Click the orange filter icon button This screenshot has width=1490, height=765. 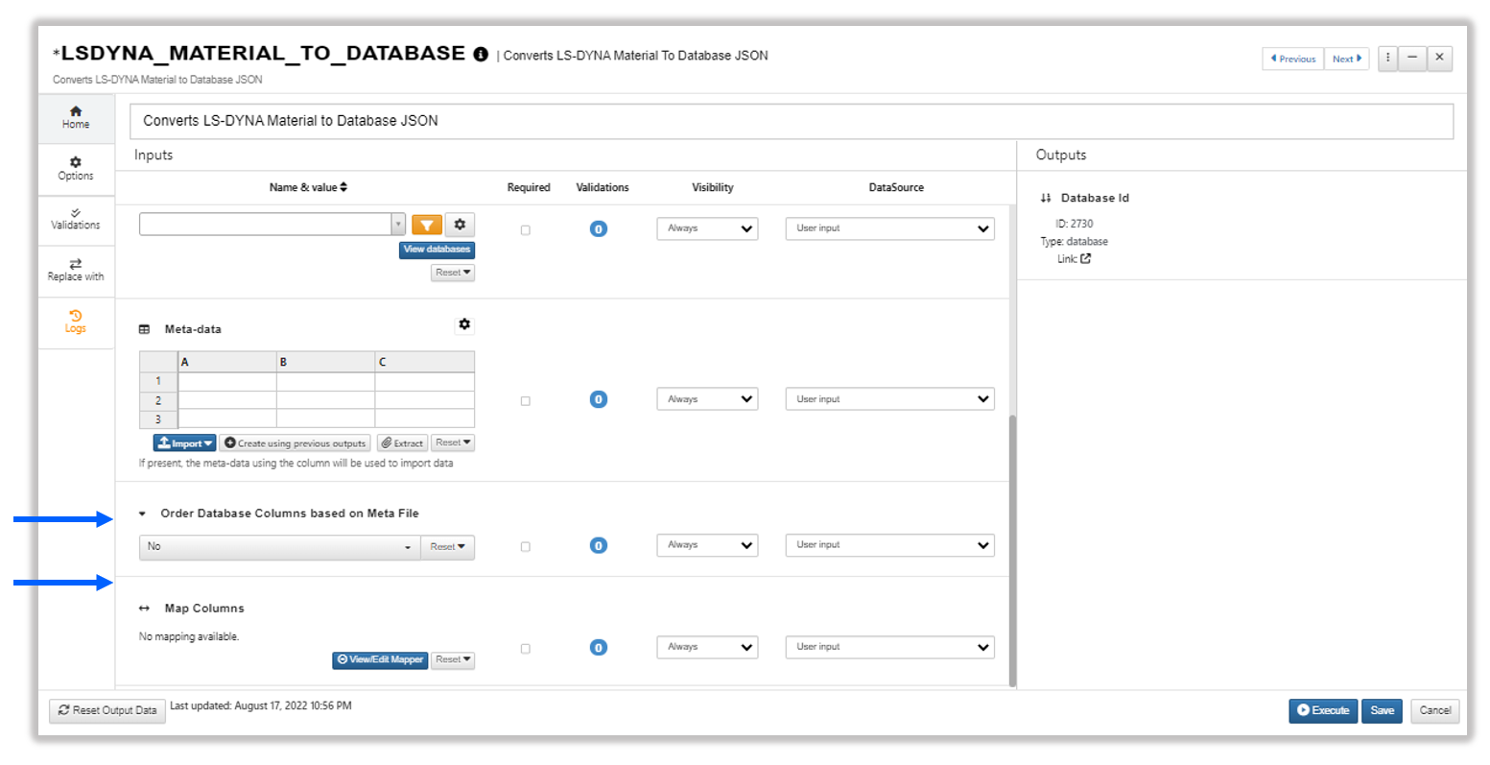click(427, 225)
